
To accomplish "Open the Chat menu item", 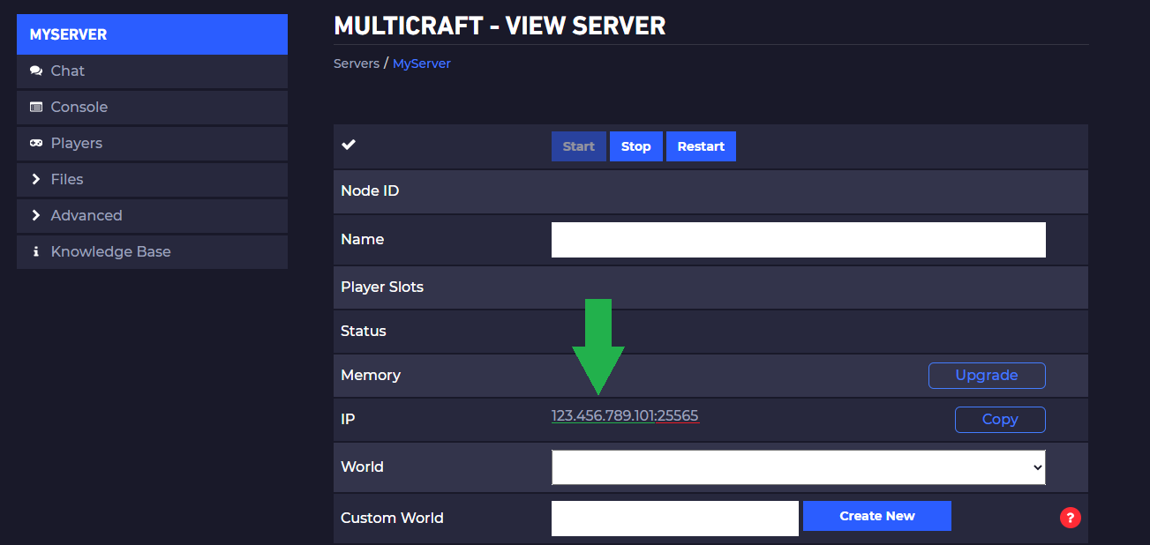I will pyautogui.click(x=68, y=71).
